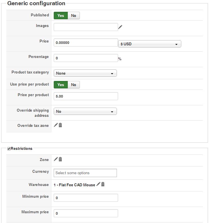The height and width of the screenshot is (223, 212).
Task: Turn off Use price per product
Action: (74, 85)
